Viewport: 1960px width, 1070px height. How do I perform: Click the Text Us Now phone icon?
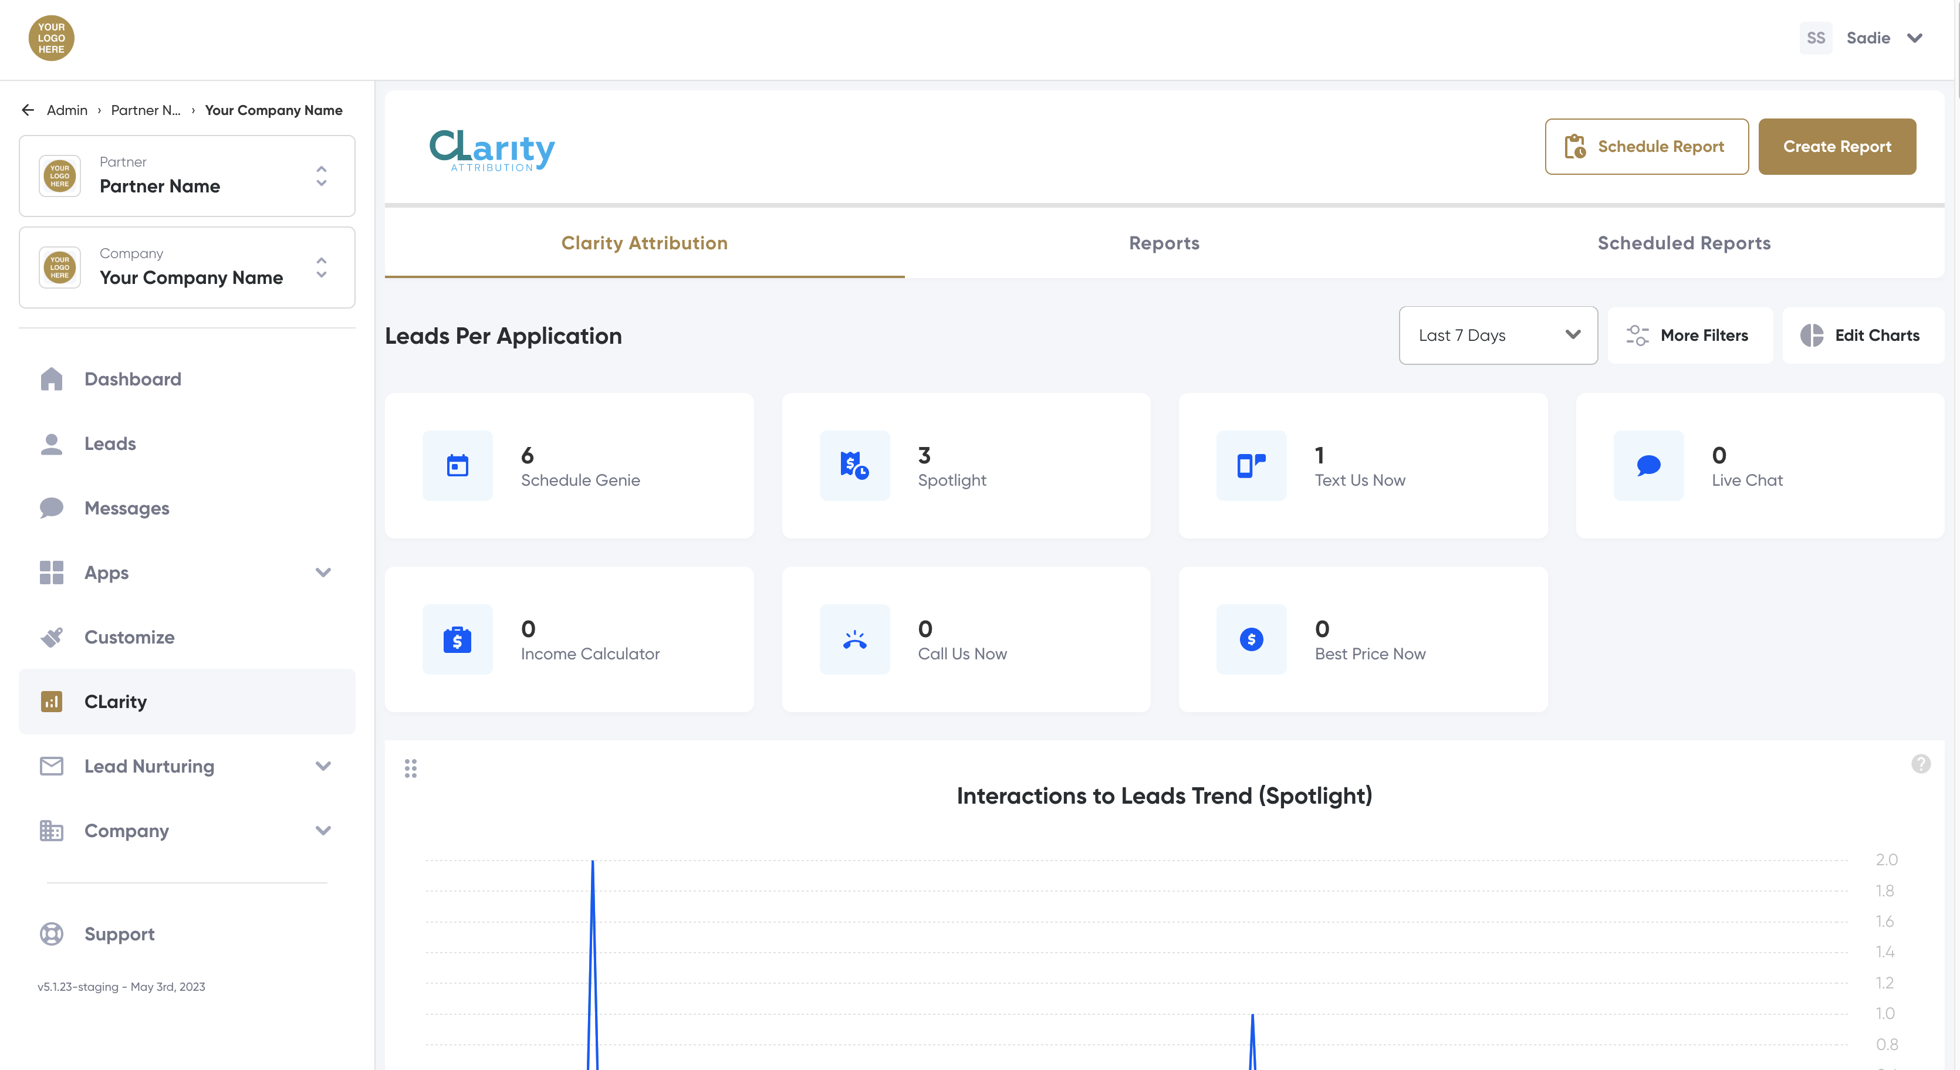pos(1251,465)
